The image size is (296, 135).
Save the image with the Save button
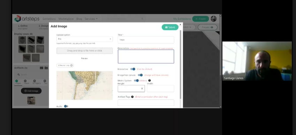click(170, 27)
